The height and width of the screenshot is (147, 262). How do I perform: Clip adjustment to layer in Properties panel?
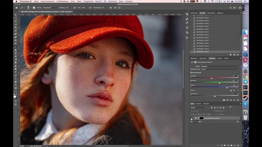224,100
